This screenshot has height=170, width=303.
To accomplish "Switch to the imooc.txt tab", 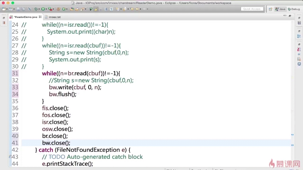I will [x=53, y=17].
